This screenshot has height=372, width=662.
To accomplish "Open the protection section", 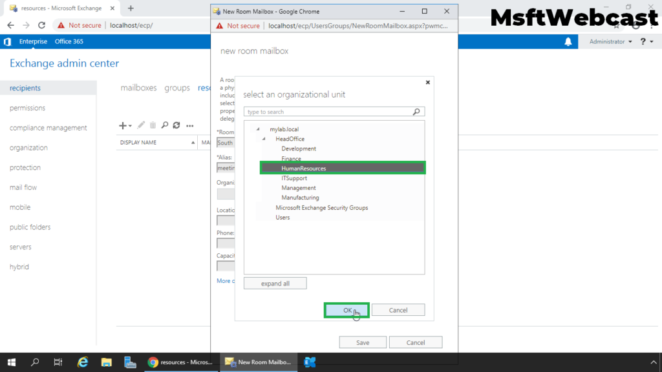I will pyautogui.click(x=25, y=167).
